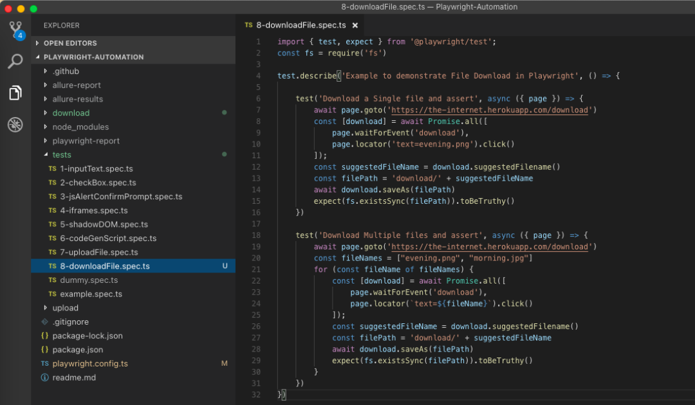Click the herokuapp download URL on line 7
The width and height of the screenshot is (695, 405).
coord(490,110)
